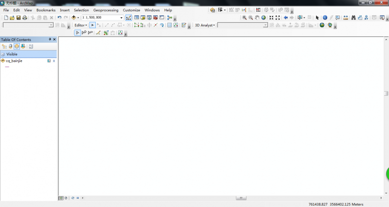Open the Python window
This screenshot has height=207, width=389.
tap(162, 17)
